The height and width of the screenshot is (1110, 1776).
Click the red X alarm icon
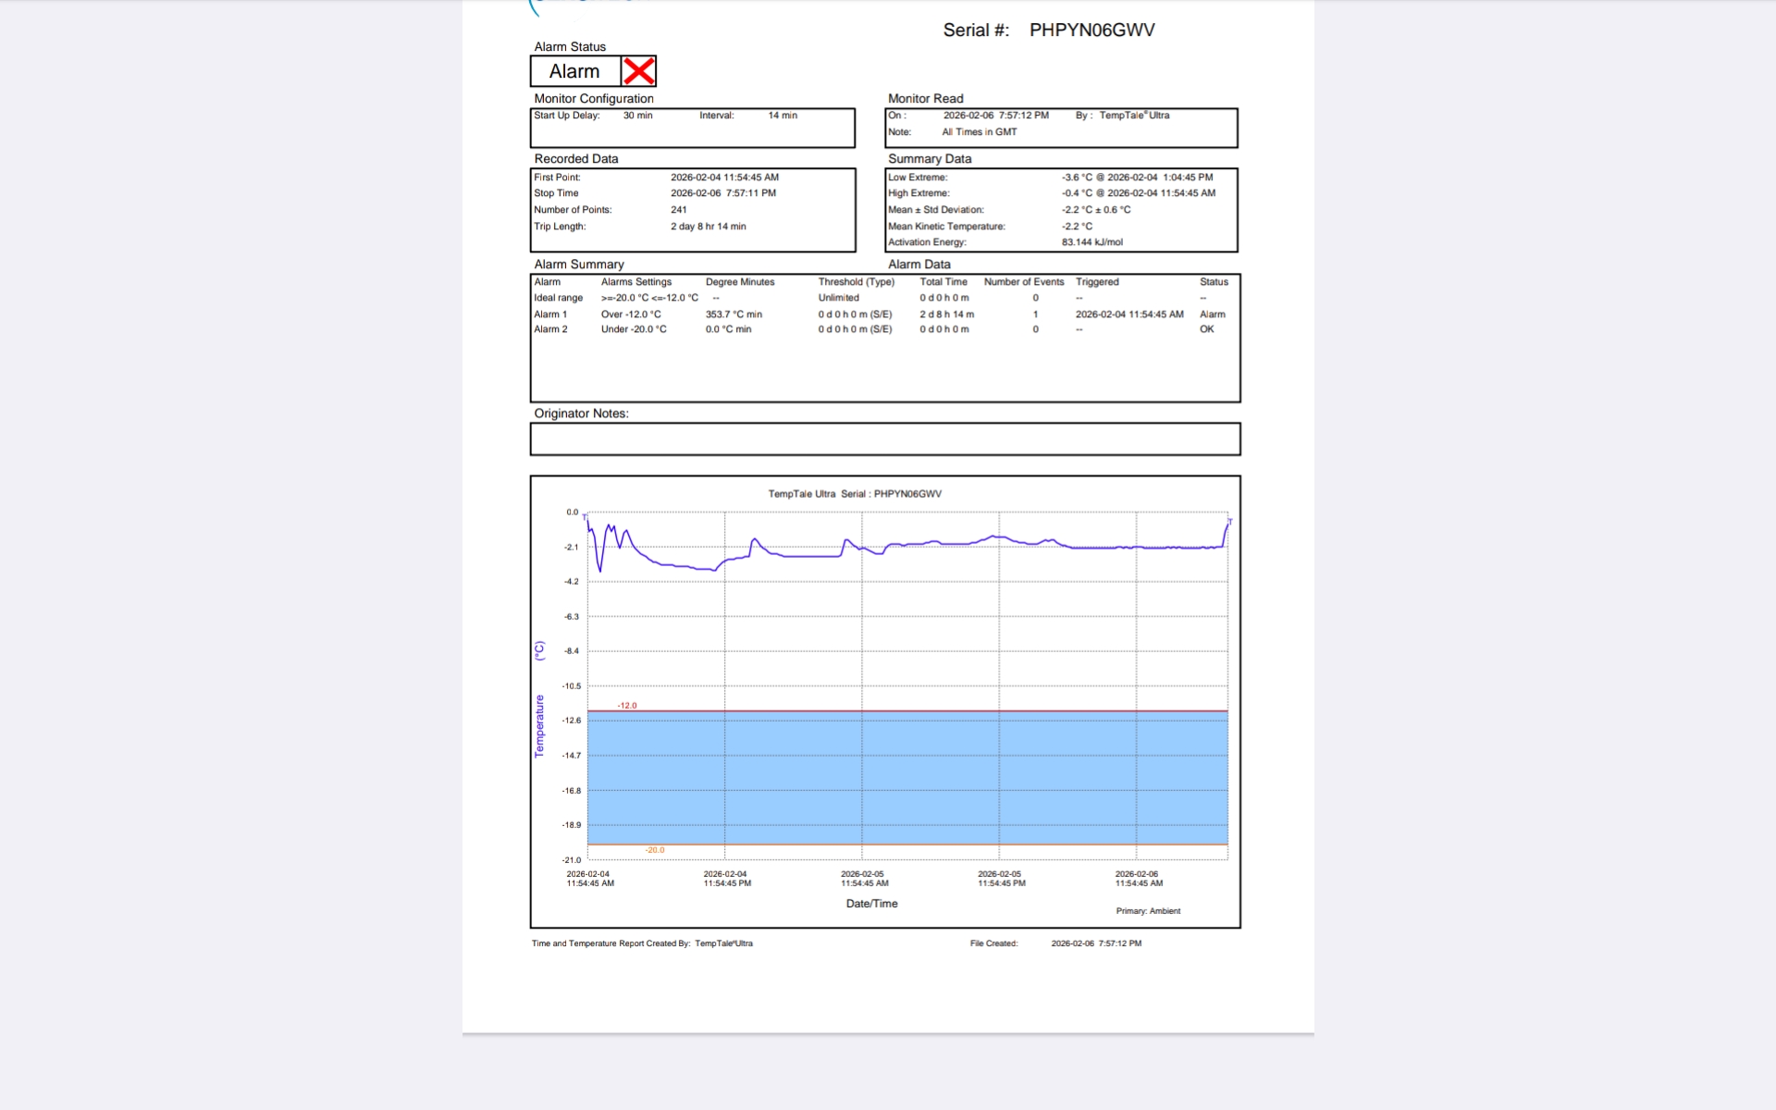tap(638, 71)
